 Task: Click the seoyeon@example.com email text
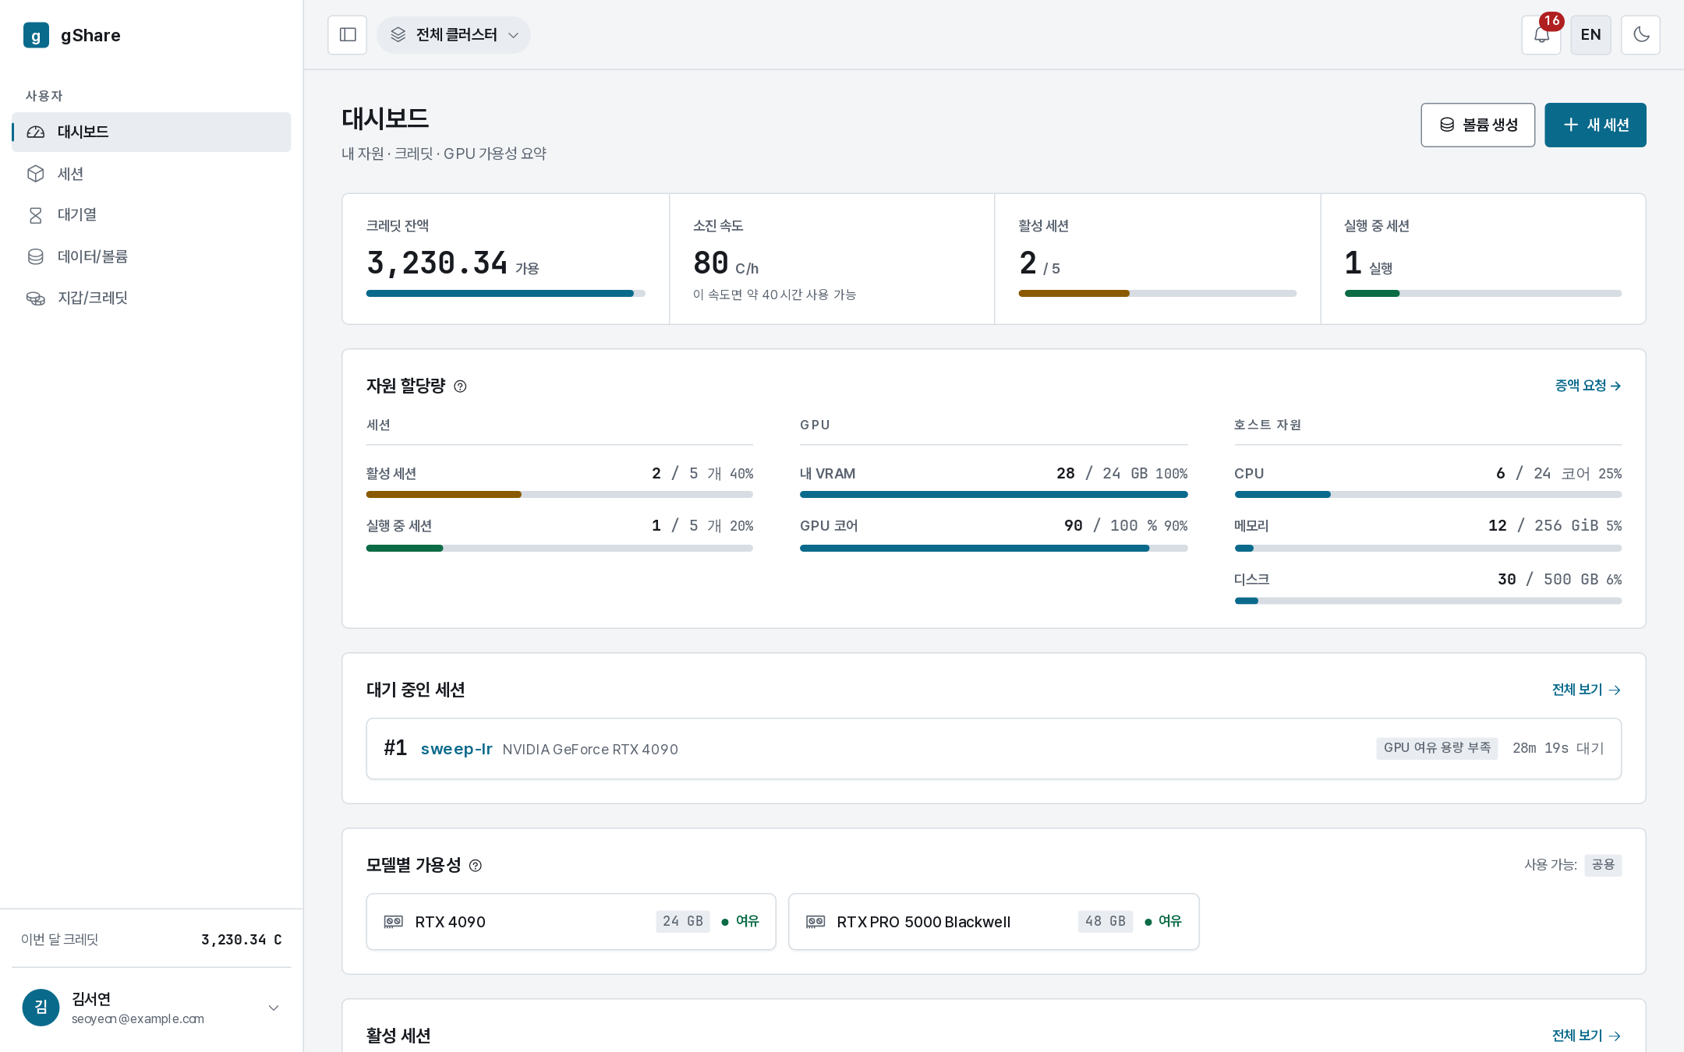[138, 1019]
